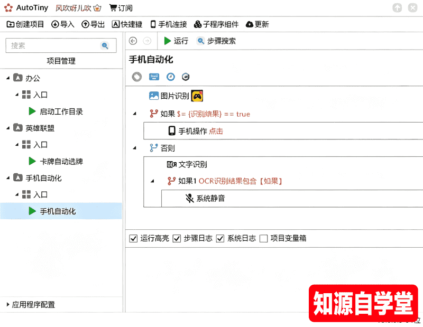Collapse 入口 under 英雄联盟
423x327 pixels.
(17, 145)
